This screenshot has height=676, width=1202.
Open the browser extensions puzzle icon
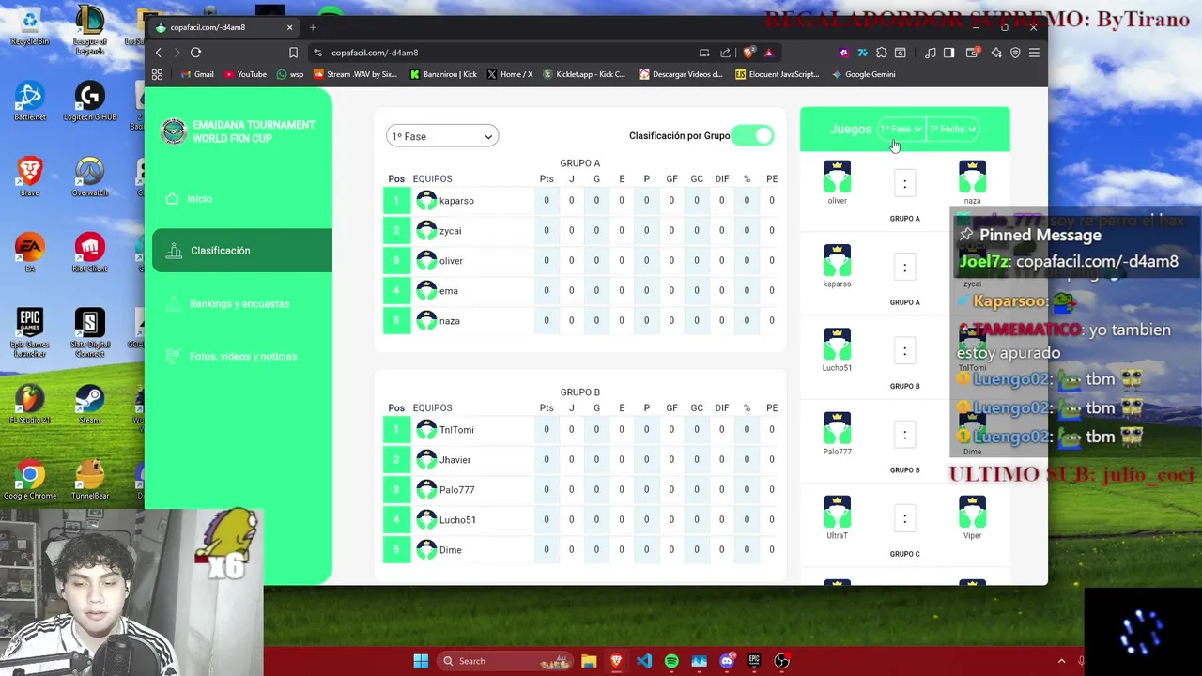[x=881, y=53]
